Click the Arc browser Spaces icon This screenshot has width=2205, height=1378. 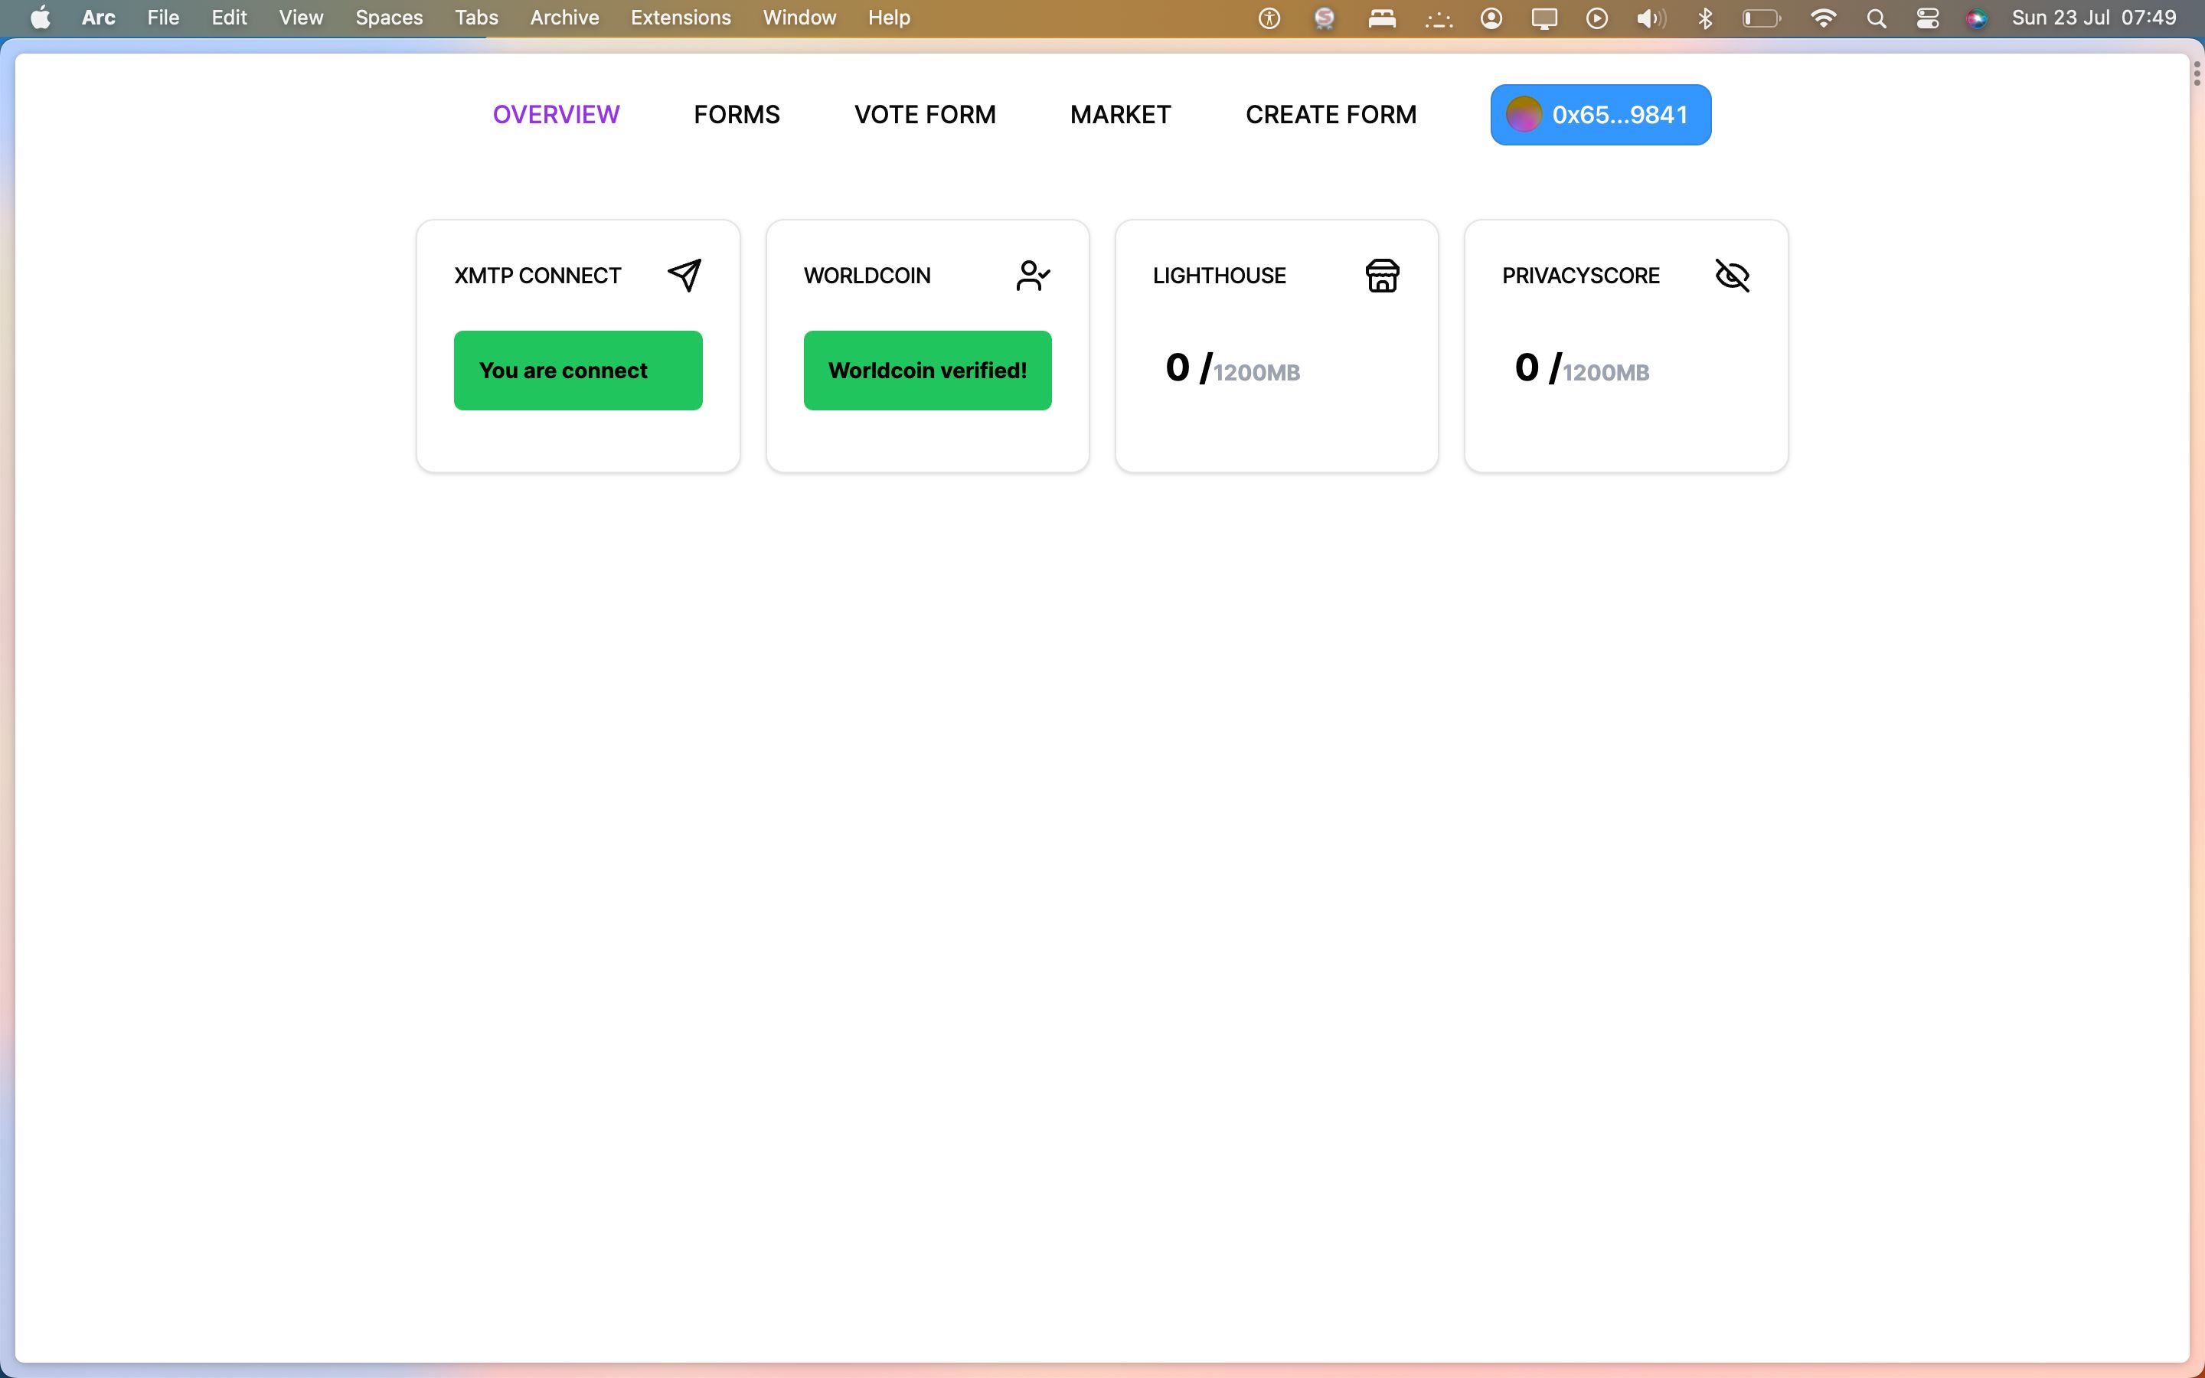point(389,18)
